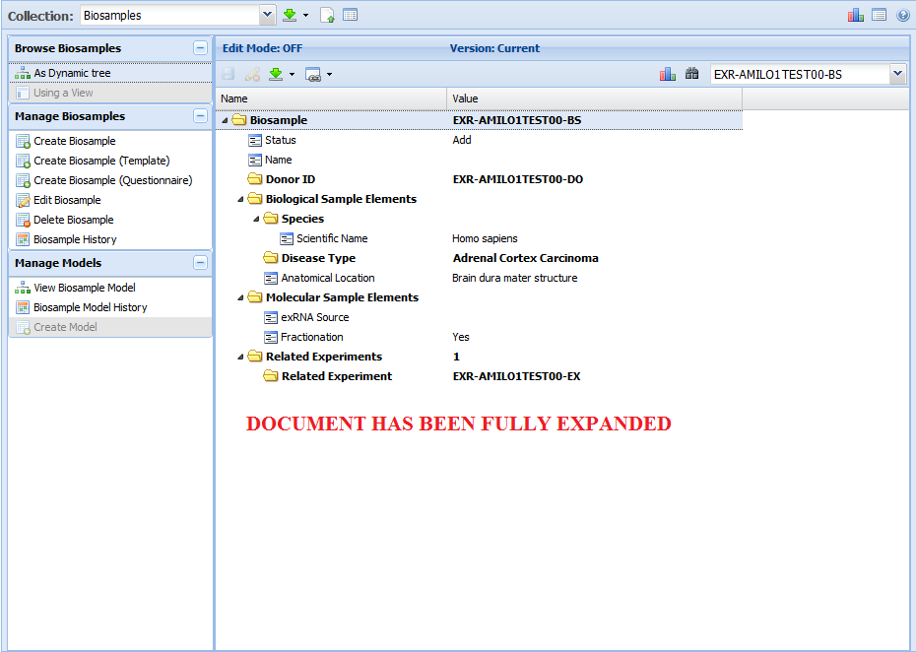Select the Disease Type tree row
This screenshot has width=916, height=652.
(x=318, y=258)
